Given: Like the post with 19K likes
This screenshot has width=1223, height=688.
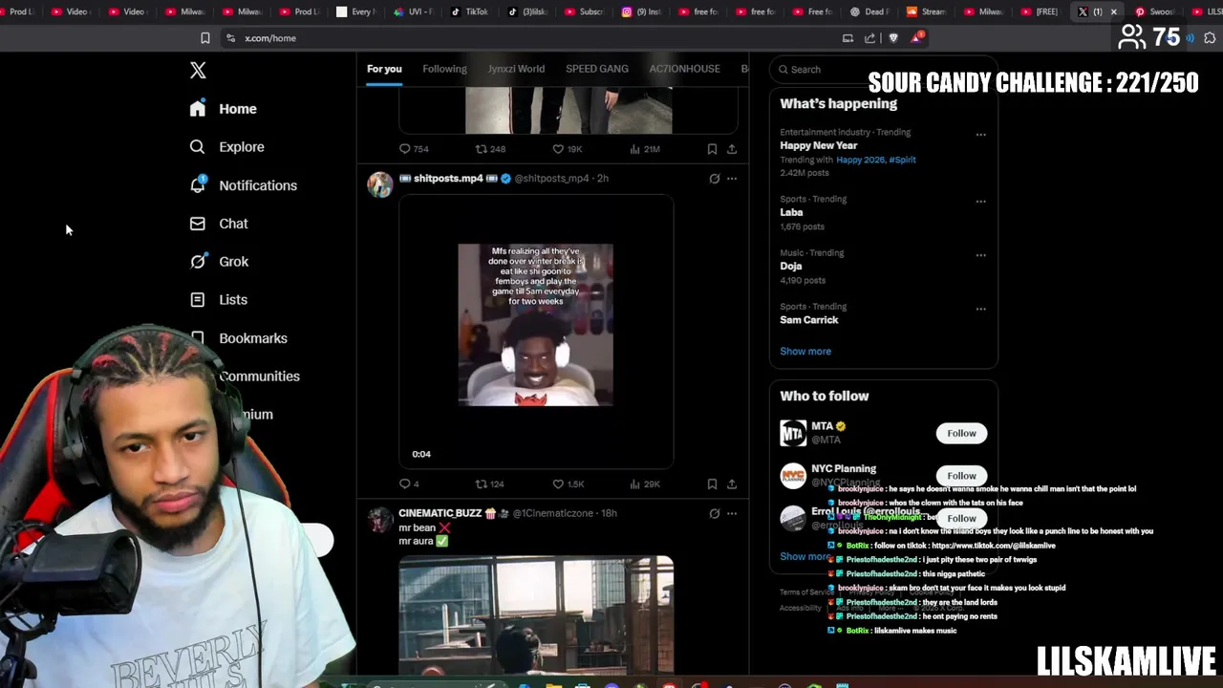Looking at the screenshot, I should click(x=567, y=149).
